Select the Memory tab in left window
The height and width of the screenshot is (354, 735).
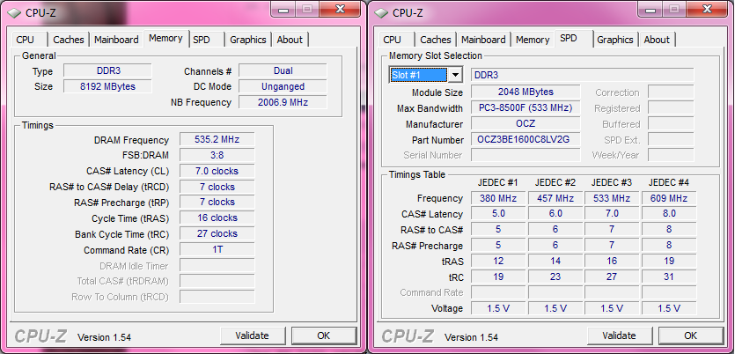[165, 39]
